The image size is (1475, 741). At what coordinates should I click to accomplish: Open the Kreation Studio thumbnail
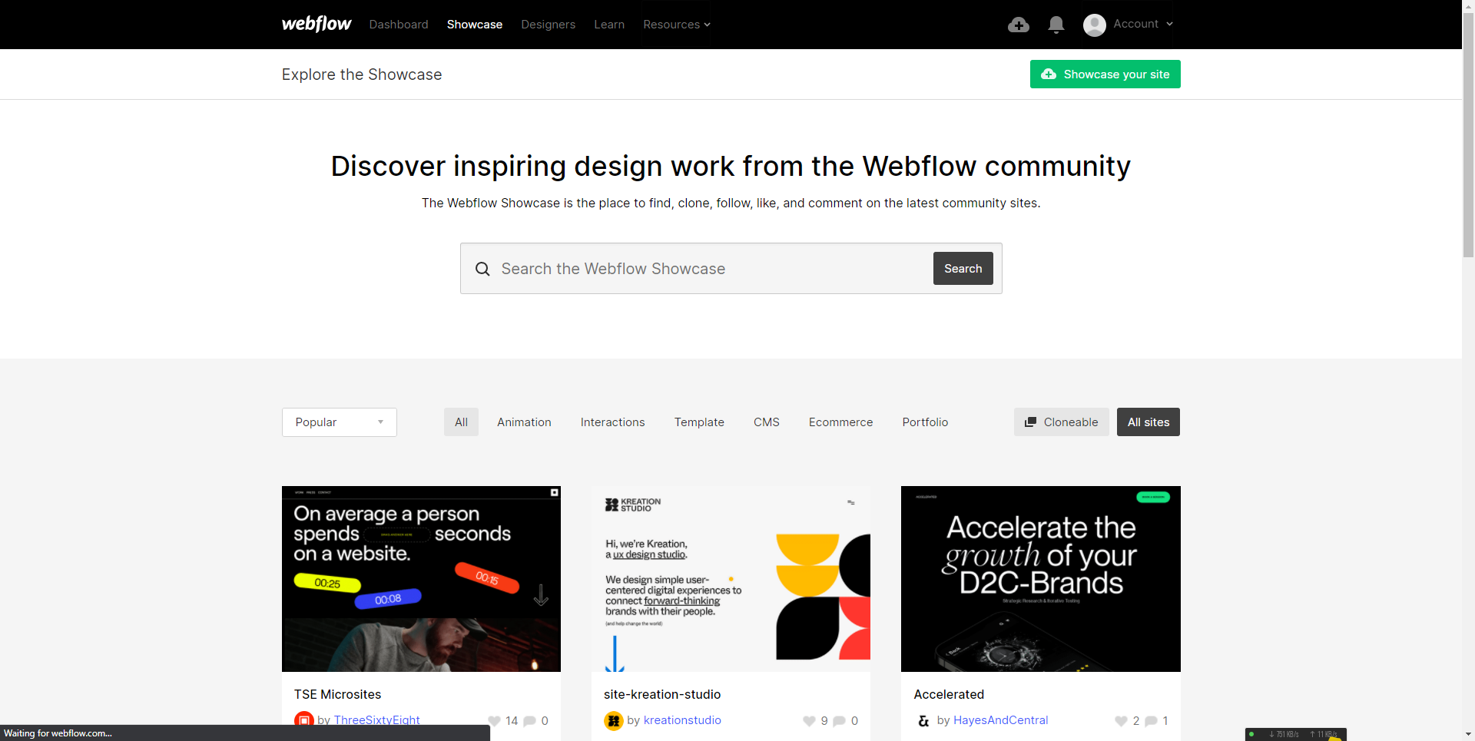pos(731,579)
